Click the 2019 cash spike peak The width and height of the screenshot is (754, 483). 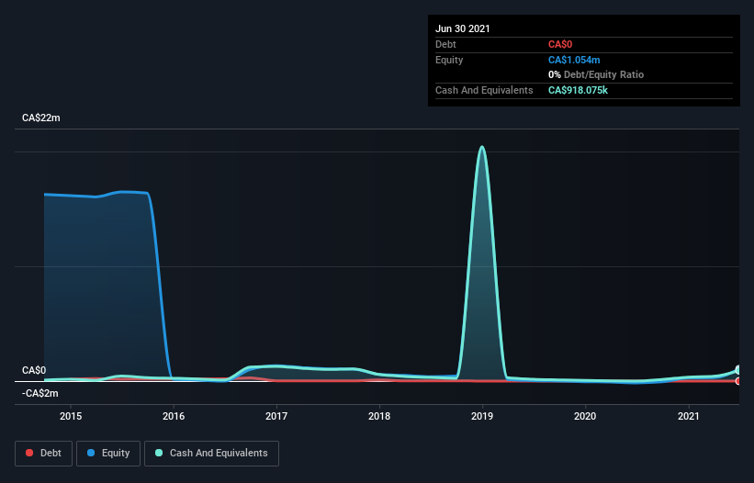click(482, 147)
